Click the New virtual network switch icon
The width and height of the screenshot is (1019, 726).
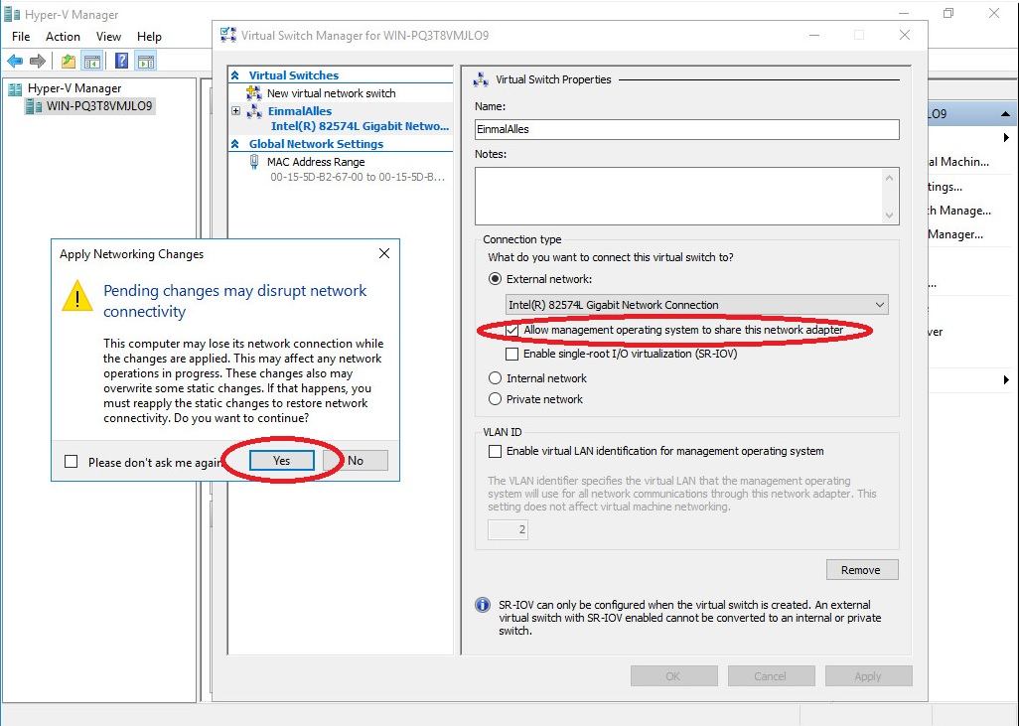click(x=254, y=93)
